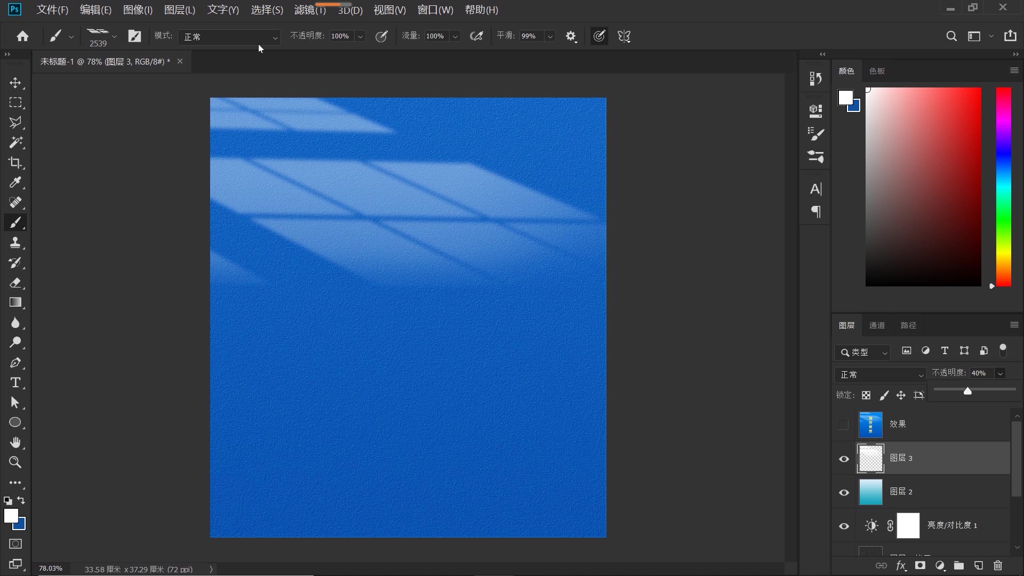The width and height of the screenshot is (1024, 576).
Task: Select the Clone Stamp tool
Action: (15, 243)
